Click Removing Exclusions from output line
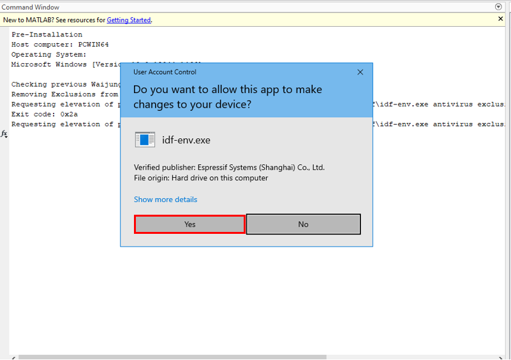 pos(65,94)
